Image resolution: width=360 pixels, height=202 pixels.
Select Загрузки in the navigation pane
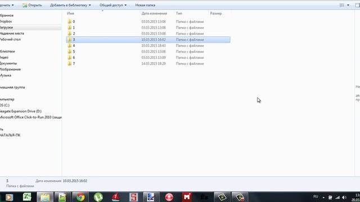[x=6, y=27]
